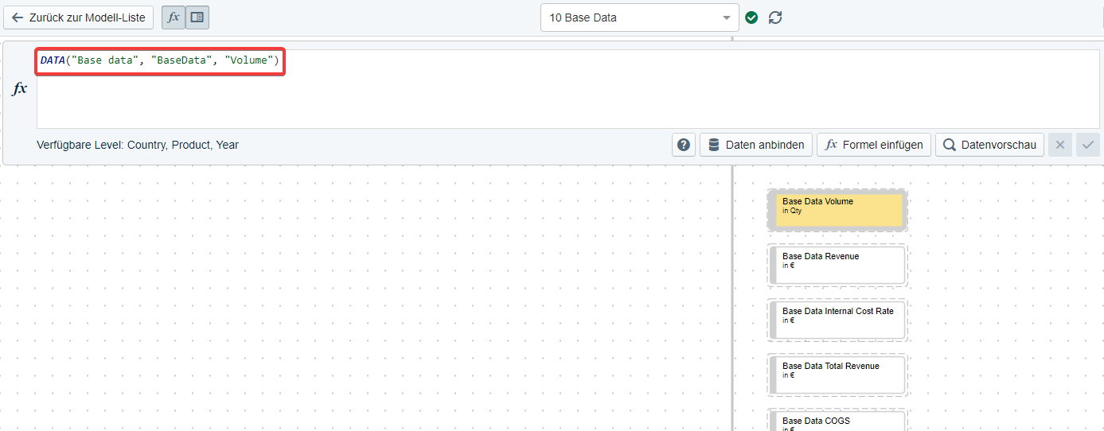Toggle the fx formula editor button
The image size is (1104, 431).
click(x=174, y=17)
